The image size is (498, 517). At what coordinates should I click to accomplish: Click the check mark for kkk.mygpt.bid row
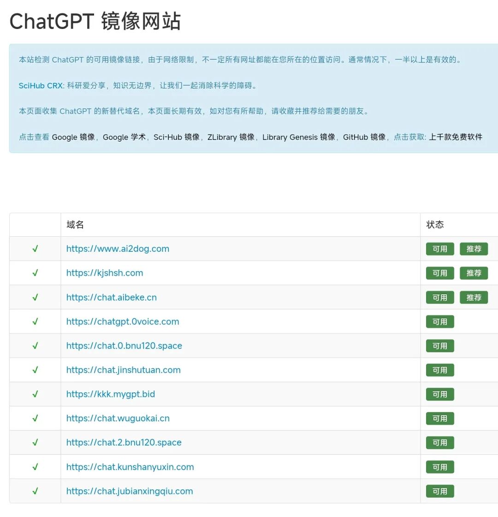click(x=36, y=394)
